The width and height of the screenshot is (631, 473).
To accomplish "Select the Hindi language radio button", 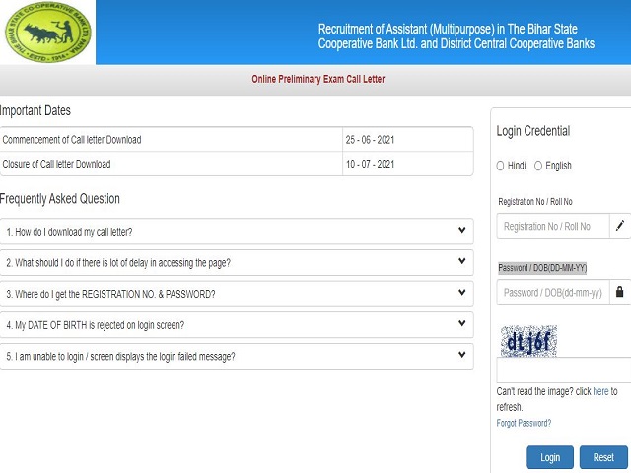I will tap(500, 166).
